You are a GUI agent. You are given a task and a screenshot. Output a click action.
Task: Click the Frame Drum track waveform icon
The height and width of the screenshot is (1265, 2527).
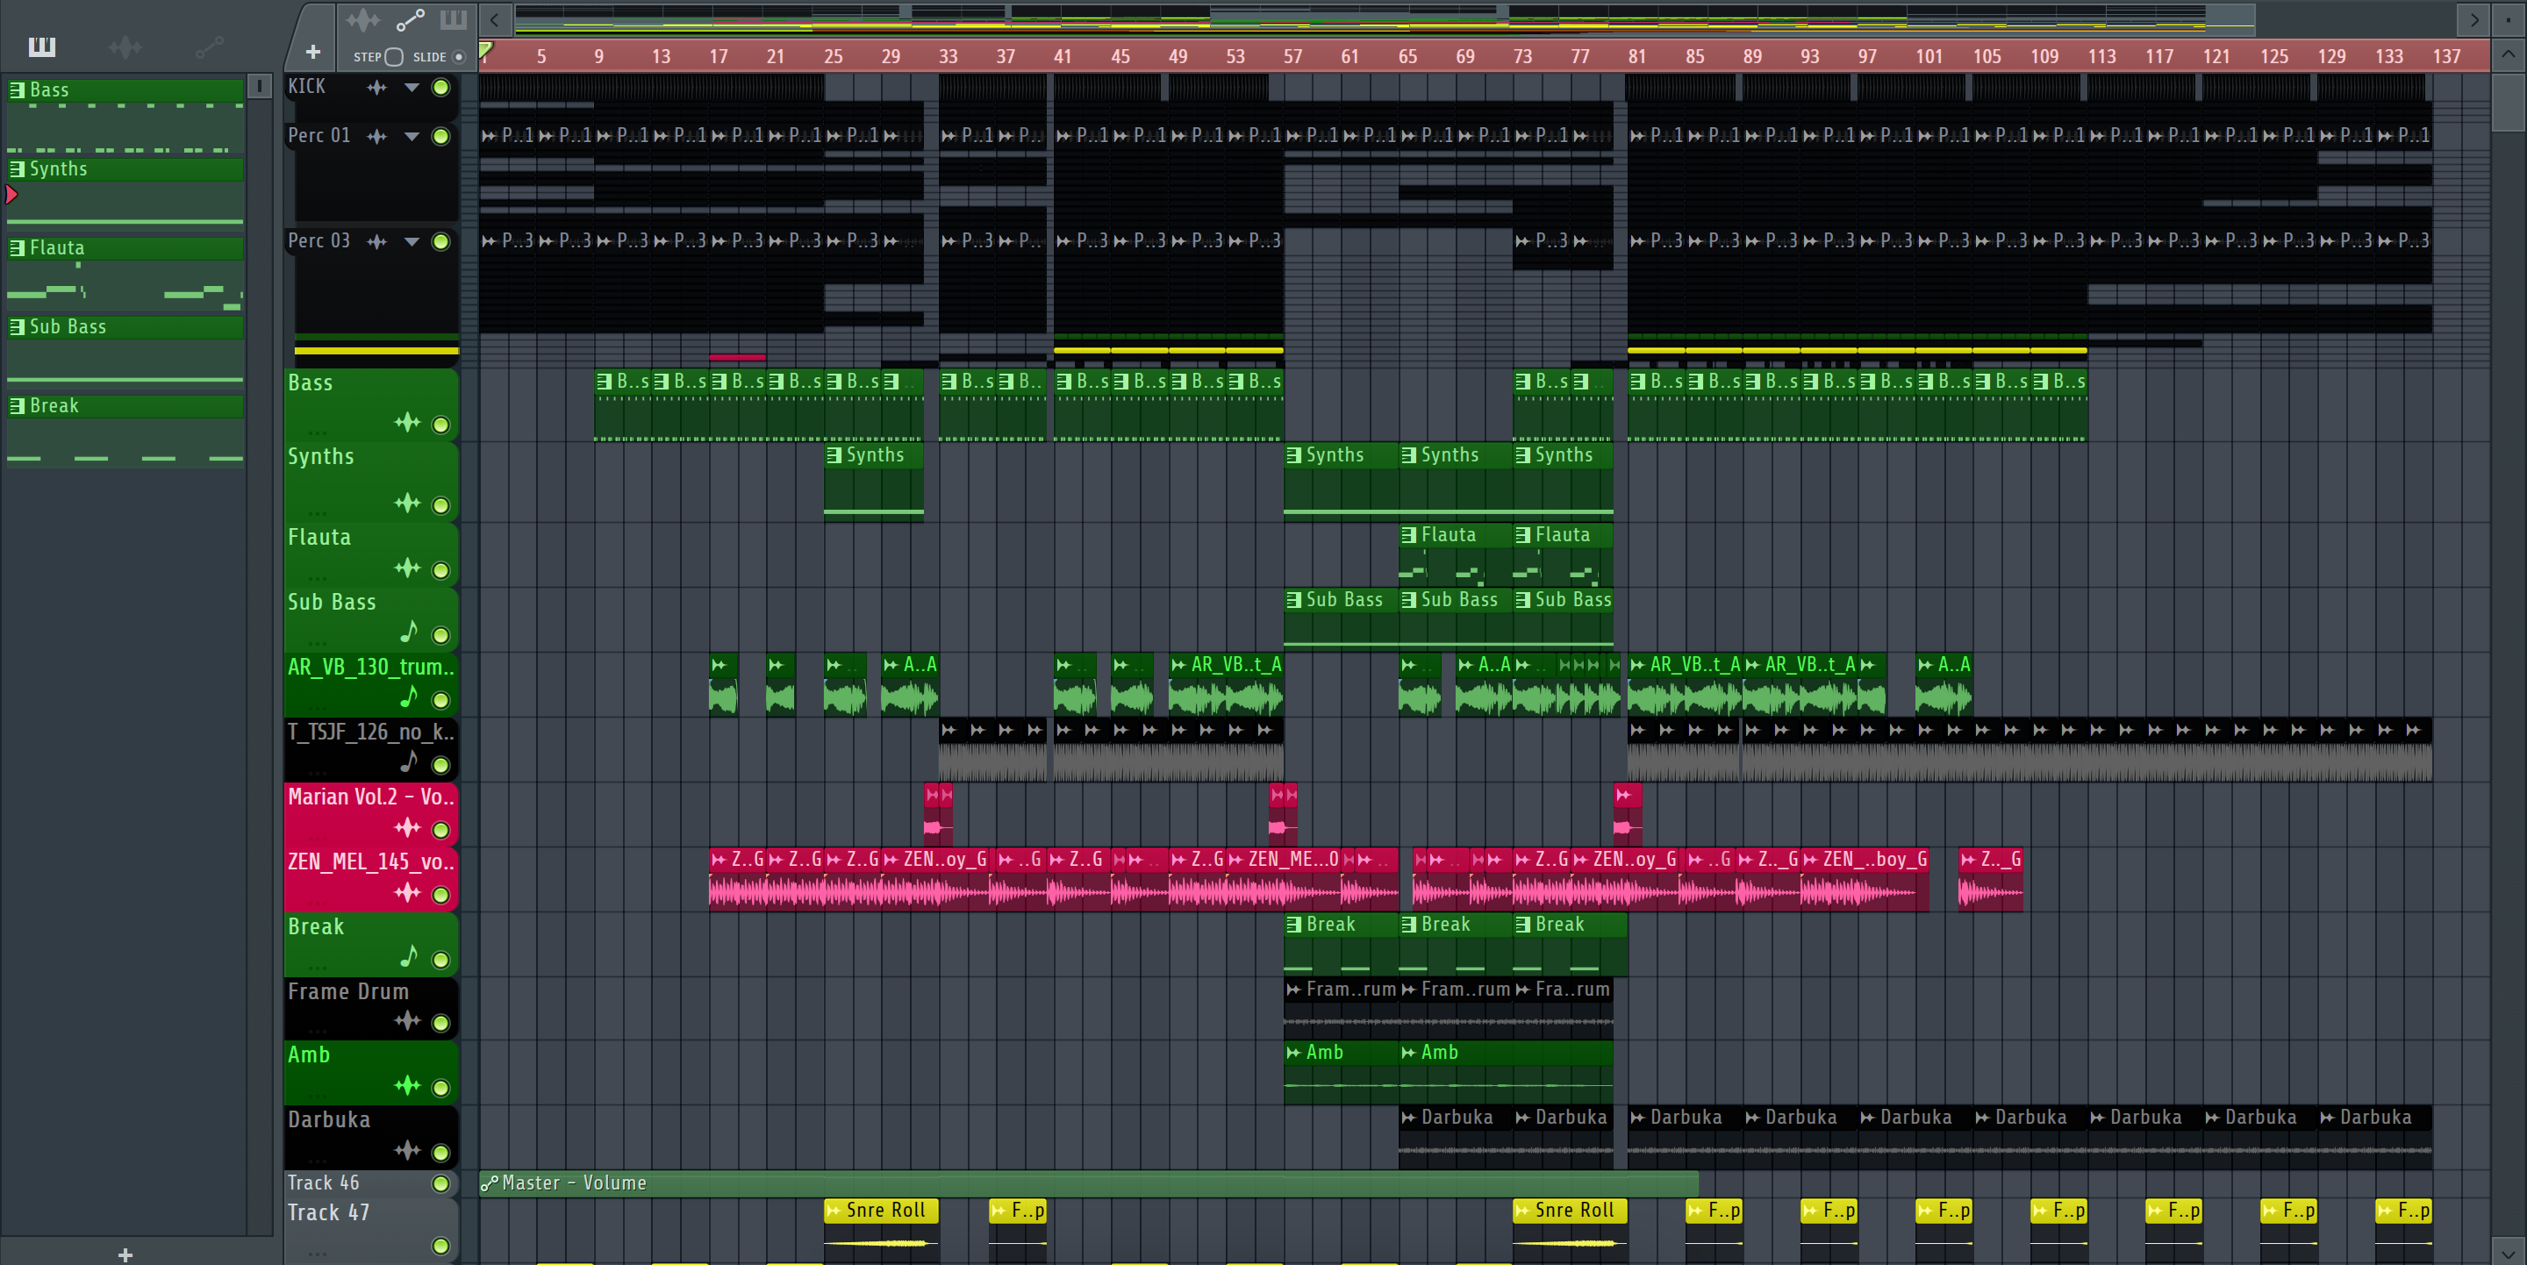tap(407, 1022)
